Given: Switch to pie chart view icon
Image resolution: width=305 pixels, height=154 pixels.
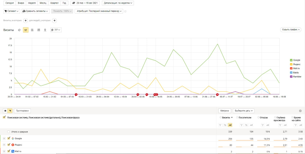Looking at the screenshot, I should 19,30.
